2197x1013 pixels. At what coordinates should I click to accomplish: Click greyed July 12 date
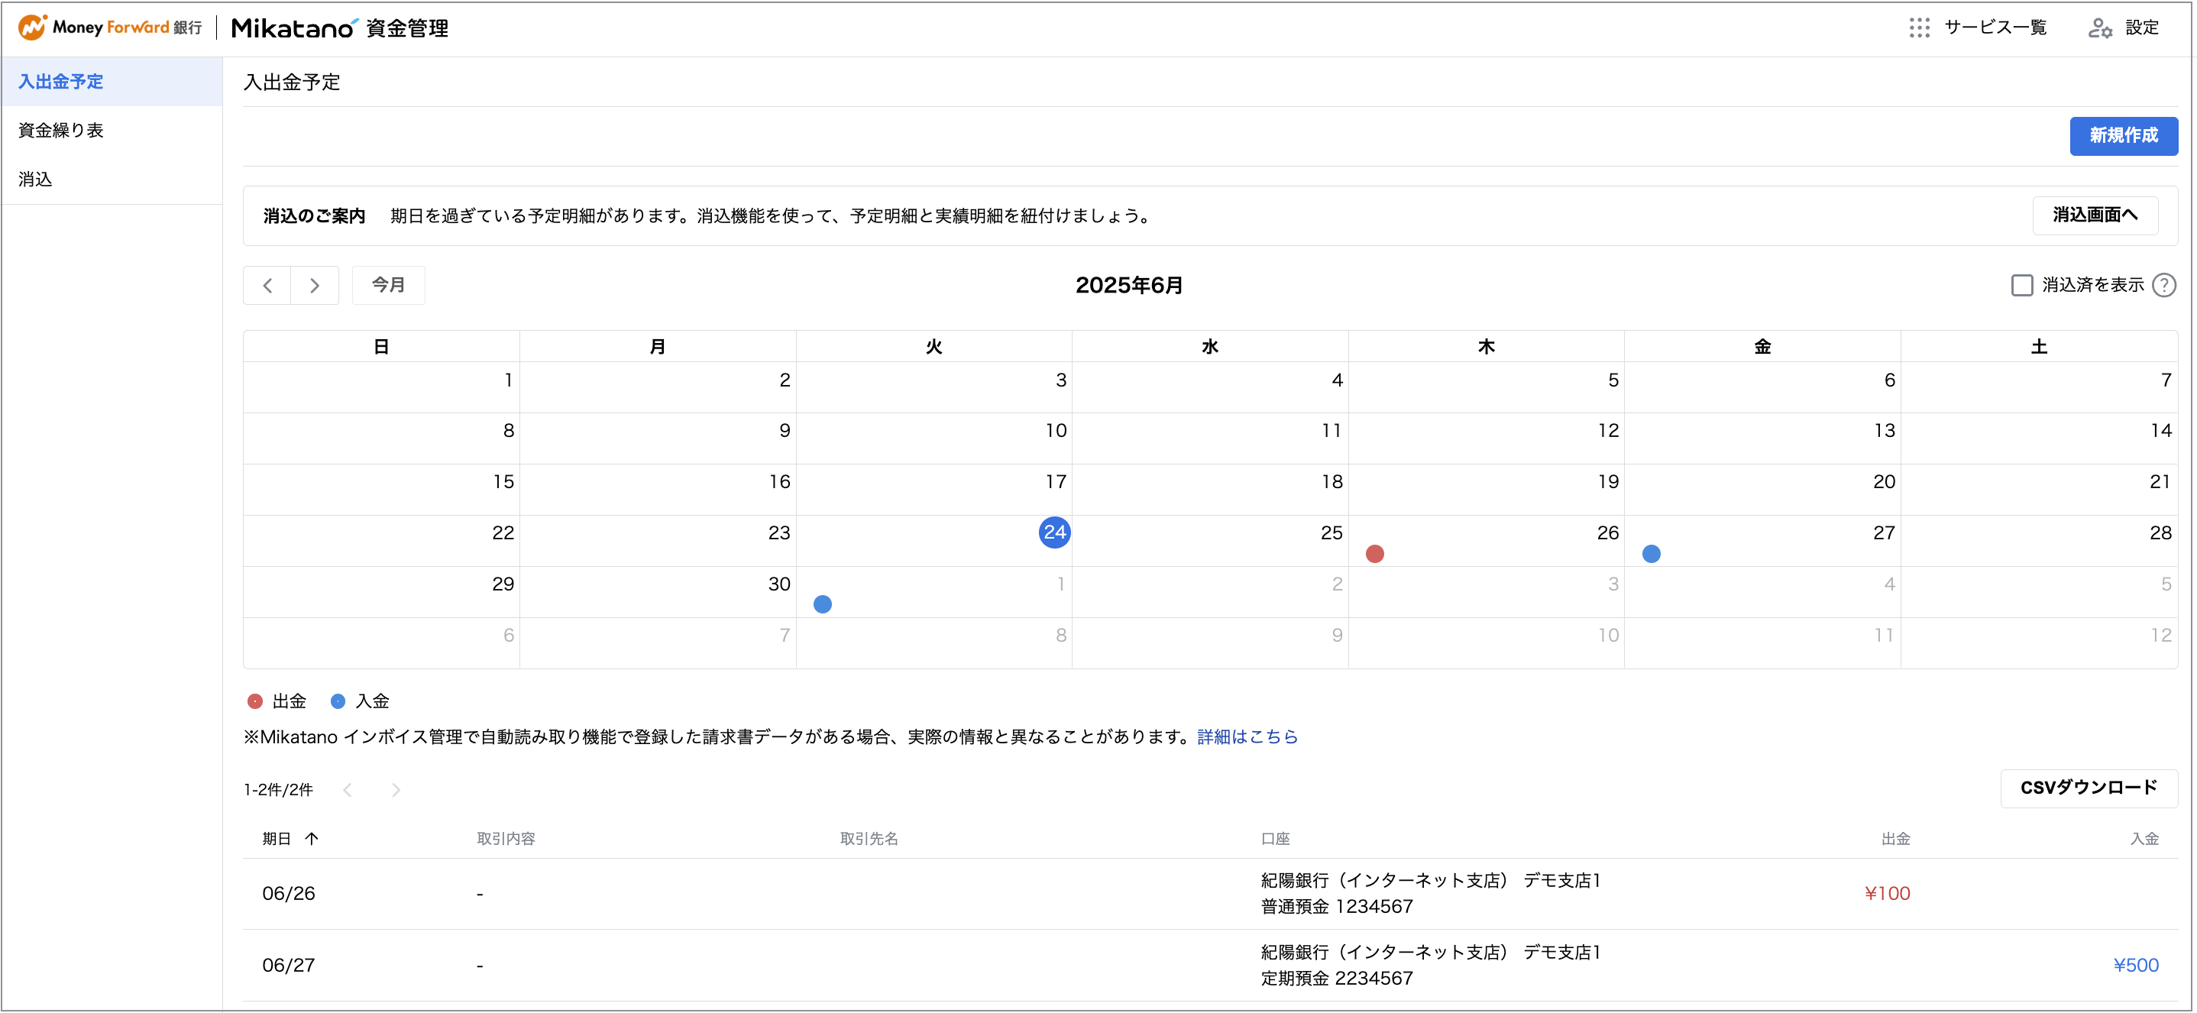[x=2160, y=636]
